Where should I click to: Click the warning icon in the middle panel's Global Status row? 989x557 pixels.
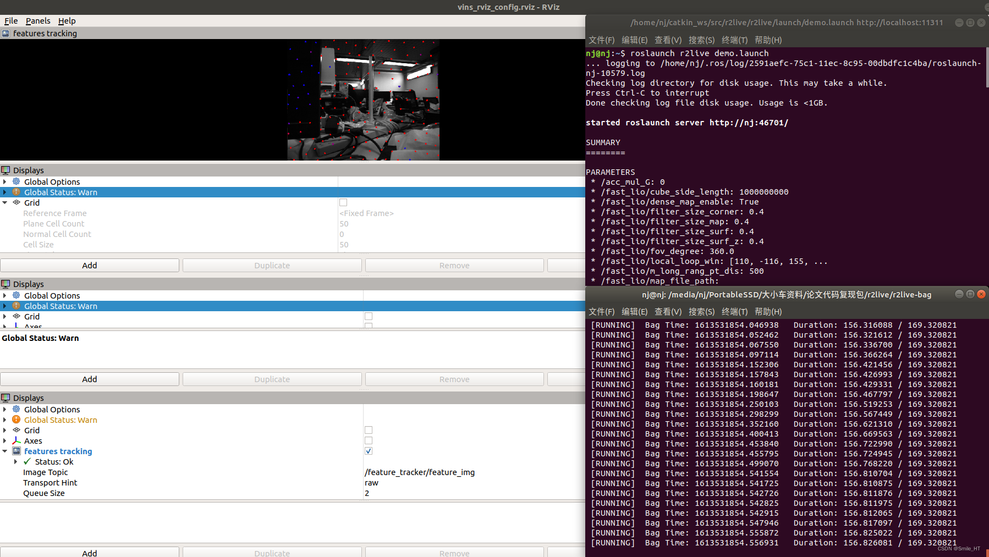coord(17,306)
